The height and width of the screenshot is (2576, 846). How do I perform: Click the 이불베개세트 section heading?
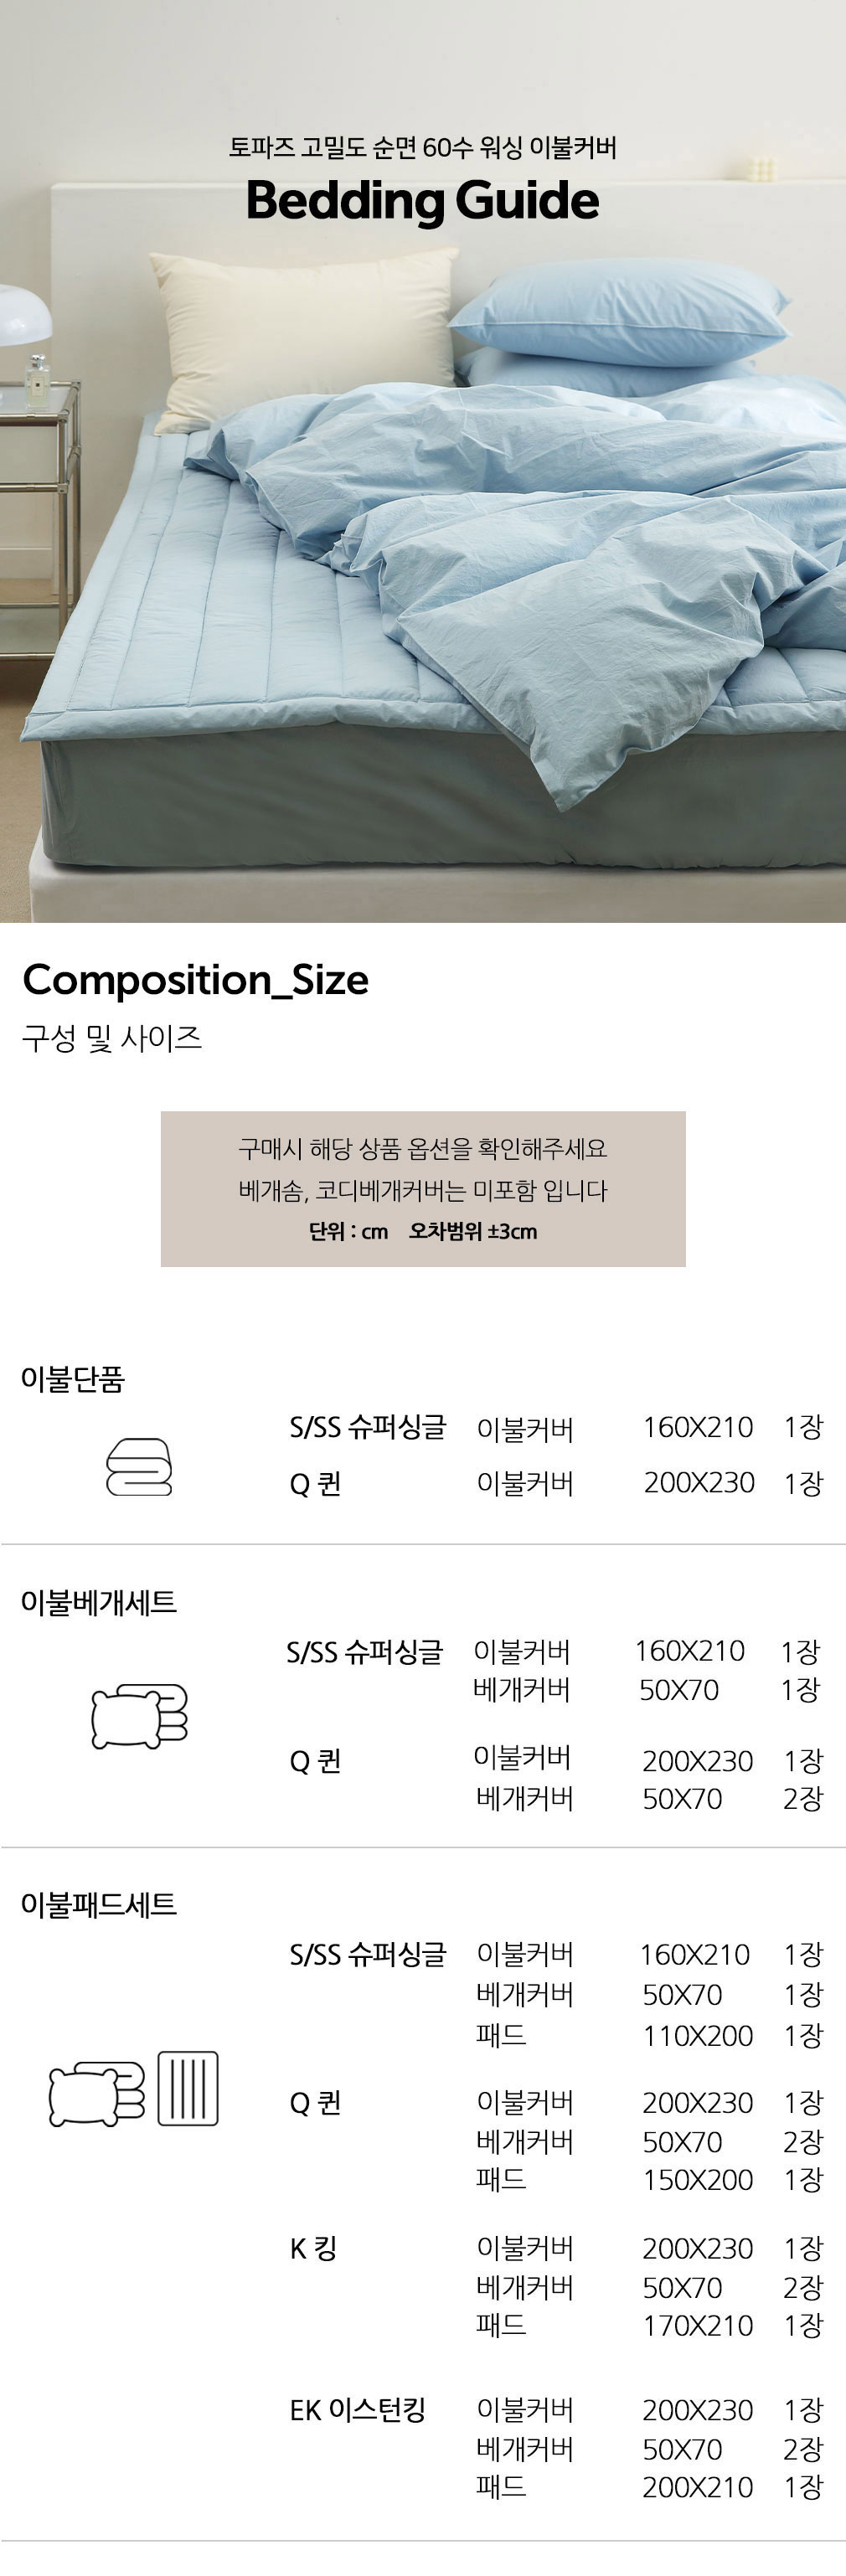coord(99,1602)
